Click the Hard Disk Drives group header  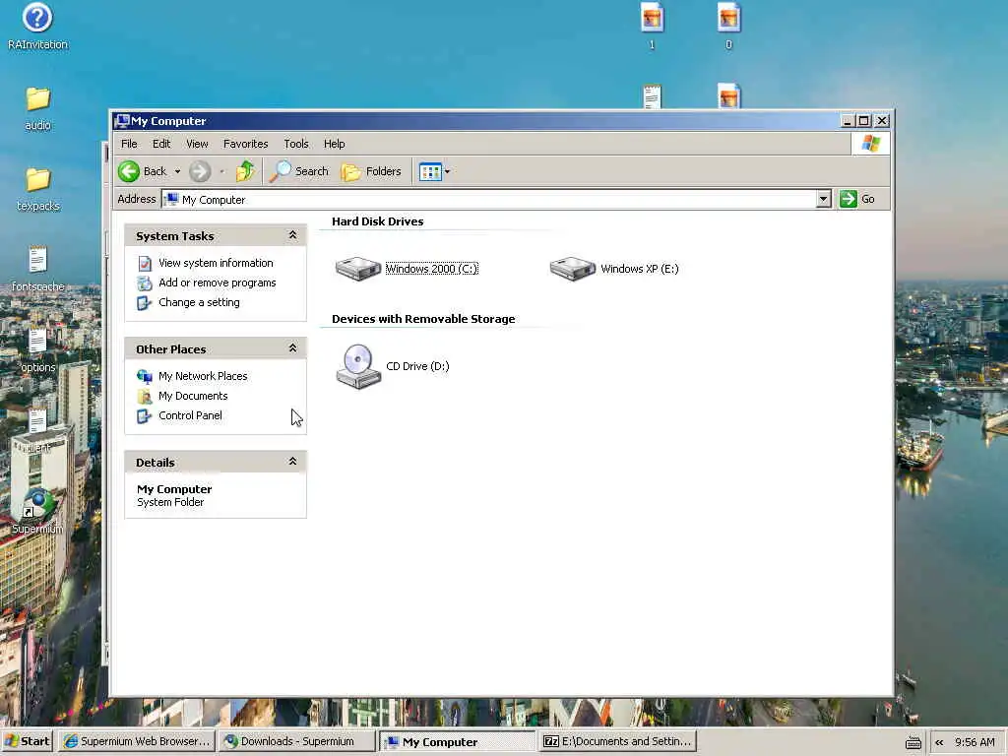click(x=377, y=221)
